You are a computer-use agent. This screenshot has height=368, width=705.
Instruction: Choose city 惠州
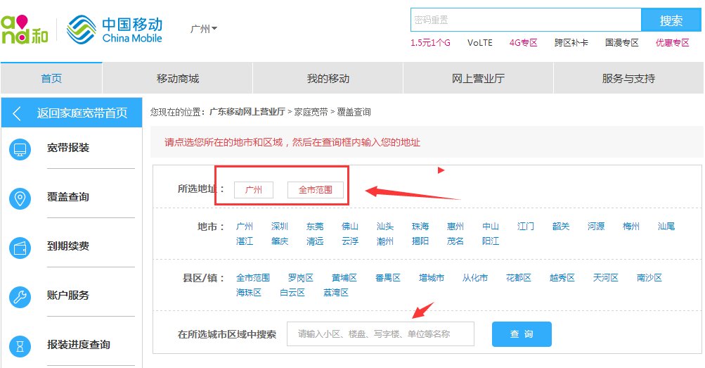coord(455,227)
